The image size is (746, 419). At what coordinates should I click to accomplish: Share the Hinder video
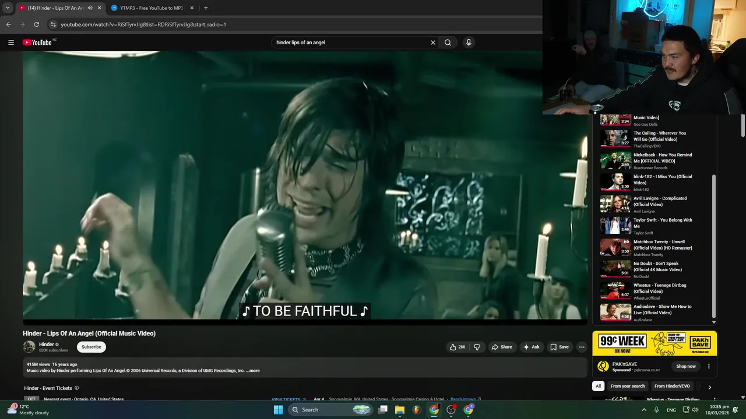click(x=501, y=347)
